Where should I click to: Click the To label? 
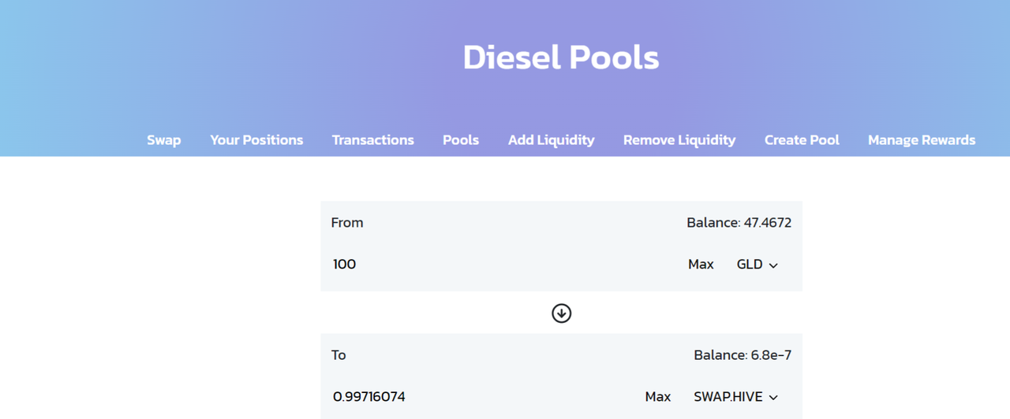click(x=339, y=355)
